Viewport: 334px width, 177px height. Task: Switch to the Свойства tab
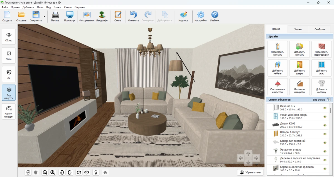[320, 29]
